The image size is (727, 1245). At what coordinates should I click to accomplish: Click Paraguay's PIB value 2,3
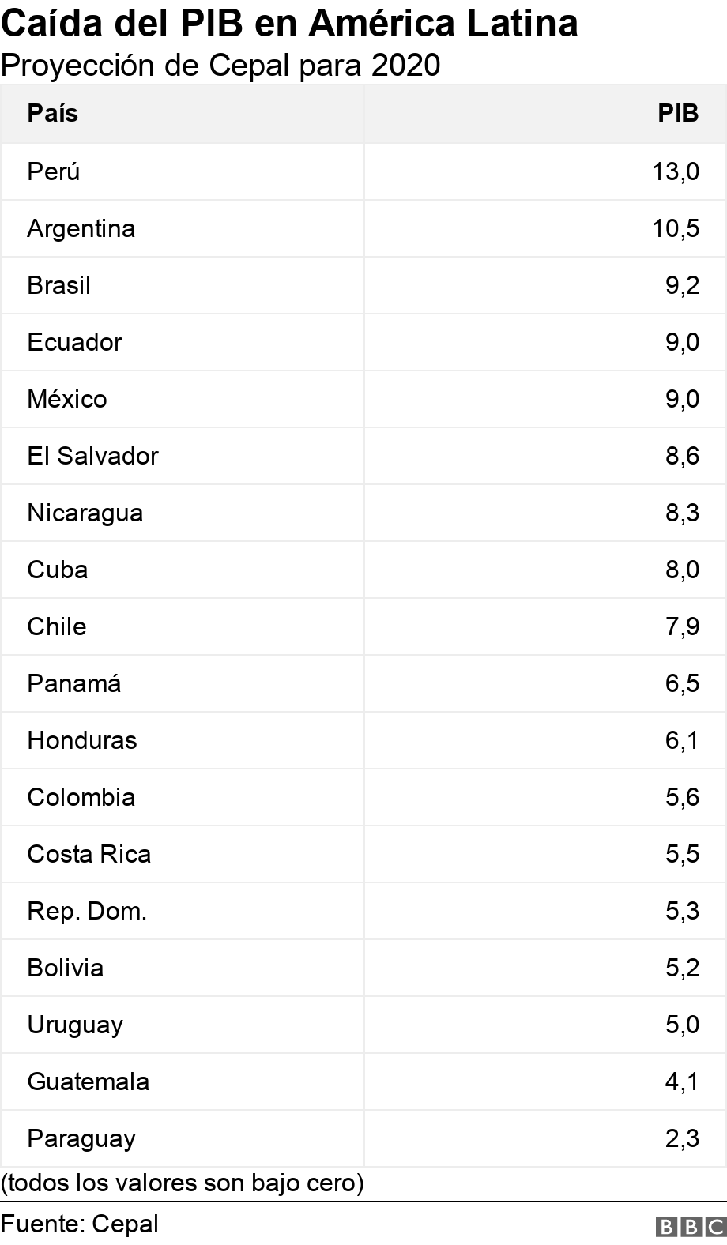682,1138
